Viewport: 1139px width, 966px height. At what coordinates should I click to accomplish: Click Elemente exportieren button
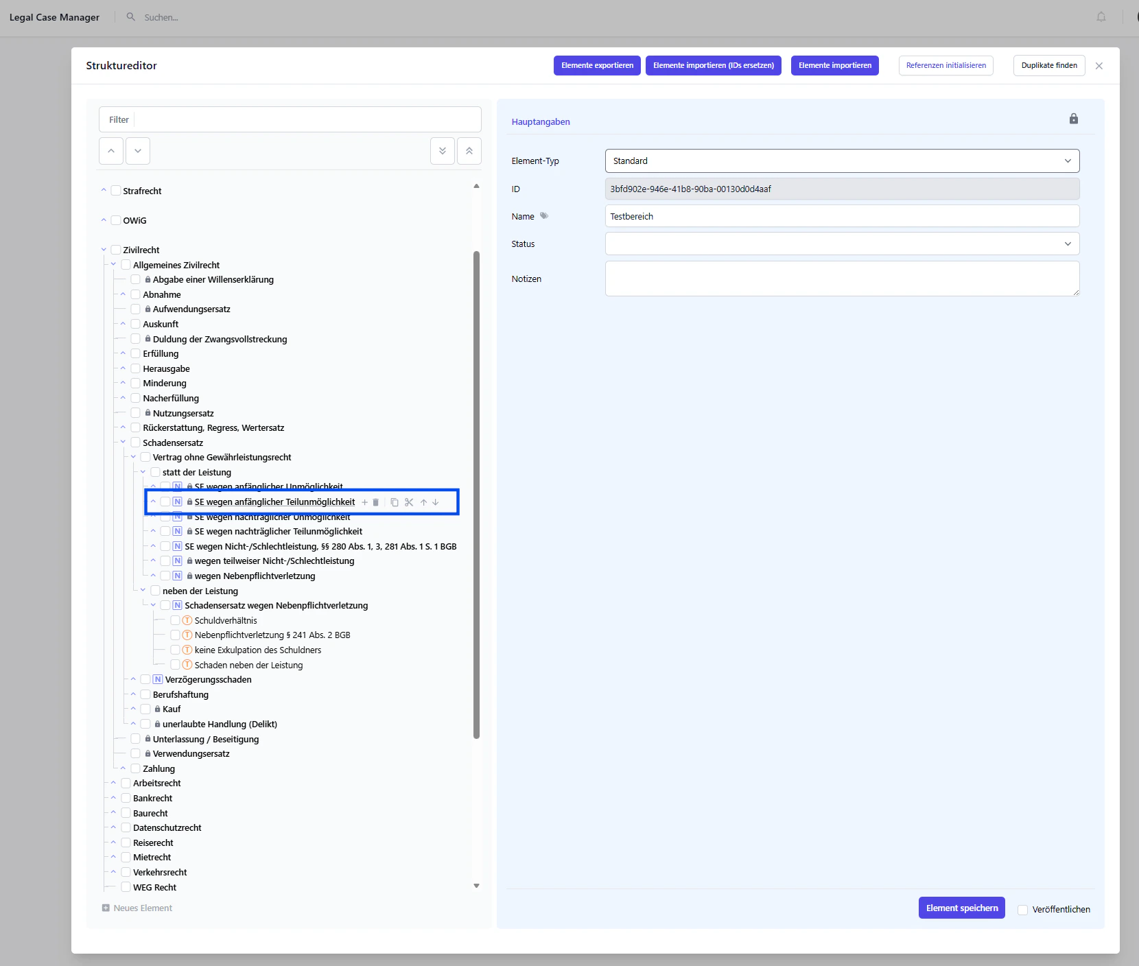[x=598, y=65]
